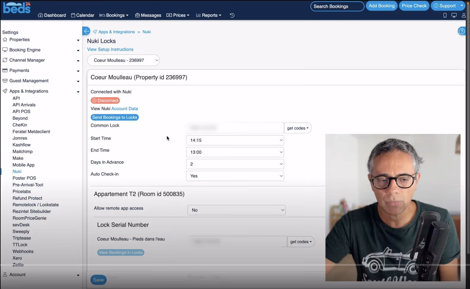470x289 pixels.
Task: Open the Reports menu
Action: 208,15
